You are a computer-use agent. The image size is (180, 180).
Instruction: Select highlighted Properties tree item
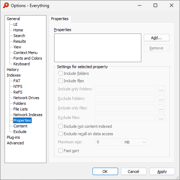[x=22, y=120]
